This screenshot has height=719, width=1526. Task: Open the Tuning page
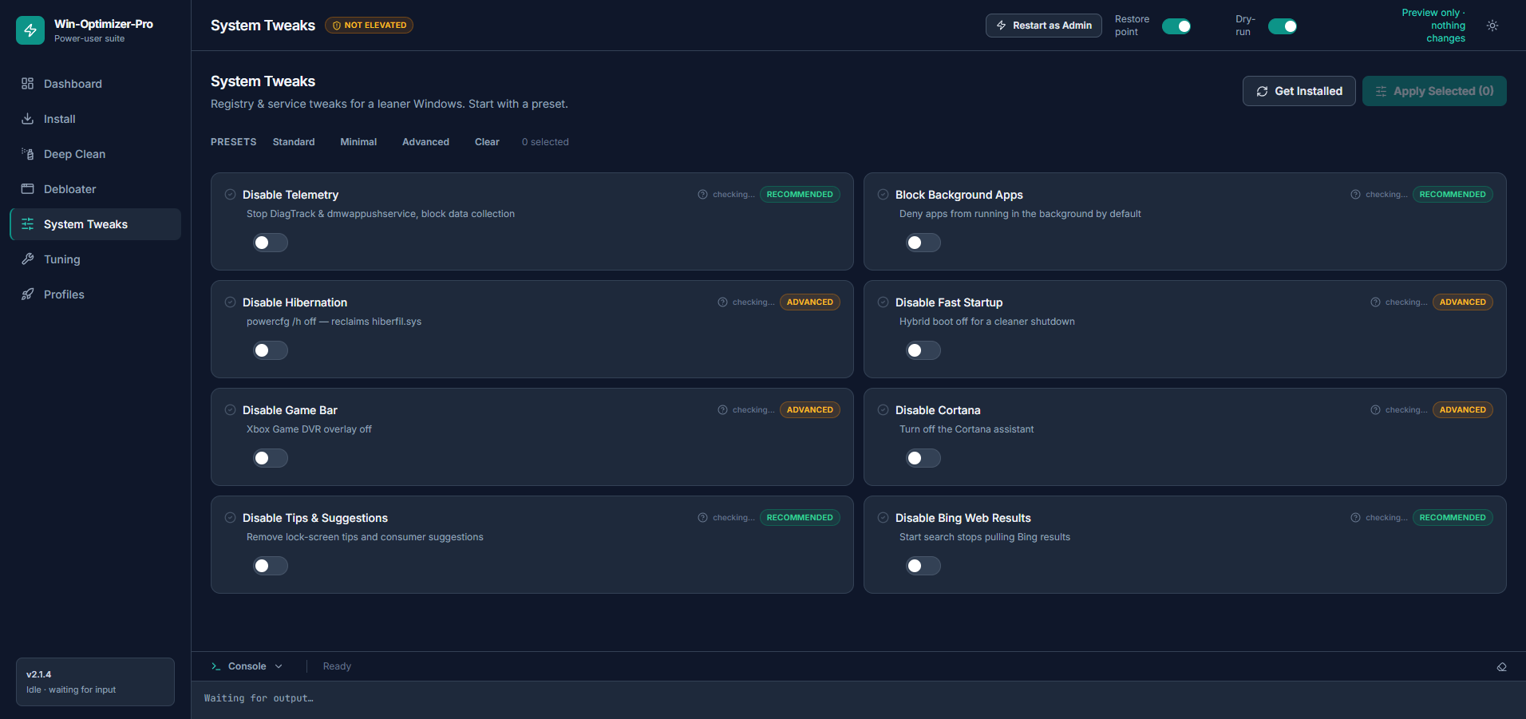95,259
